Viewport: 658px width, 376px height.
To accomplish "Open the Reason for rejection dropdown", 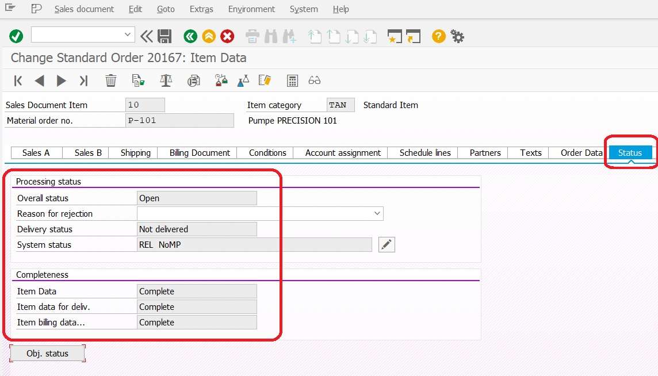I will point(377,213).
